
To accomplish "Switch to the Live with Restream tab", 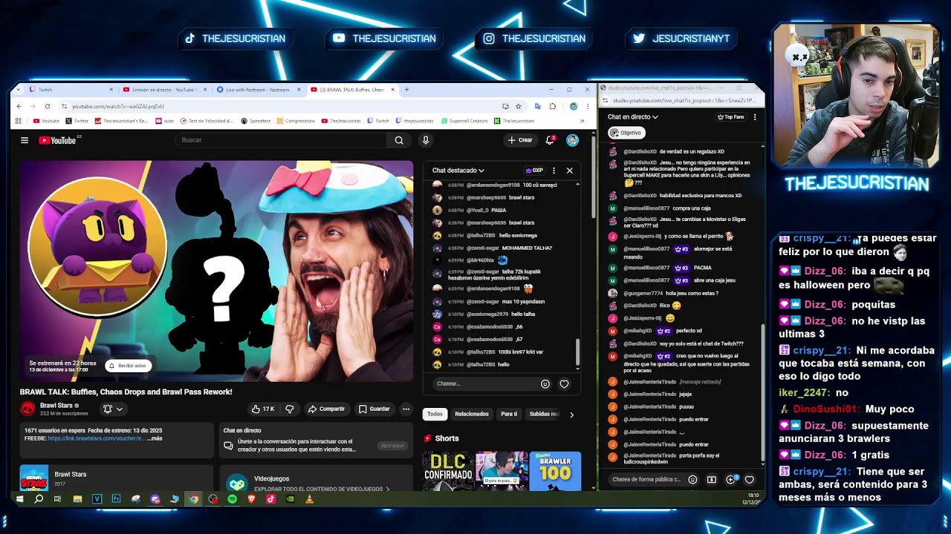I will click(x=258, y=90).
